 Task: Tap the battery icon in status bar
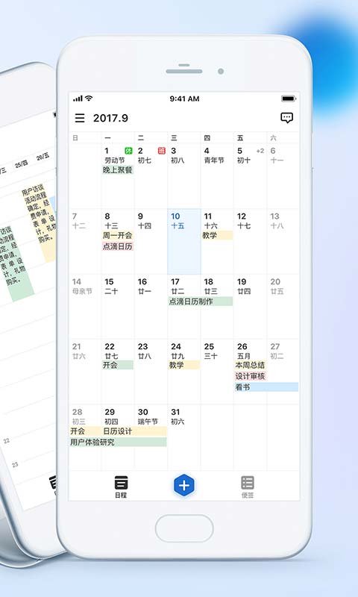click(289, 99)
